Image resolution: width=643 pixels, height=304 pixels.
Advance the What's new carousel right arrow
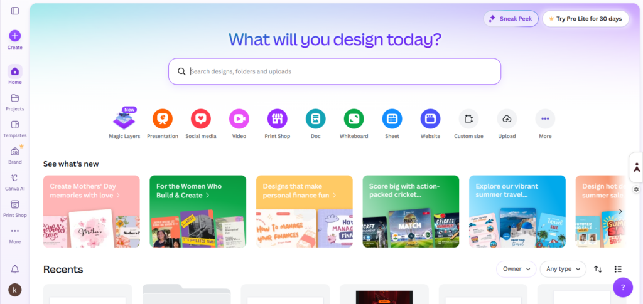[620, 211]
